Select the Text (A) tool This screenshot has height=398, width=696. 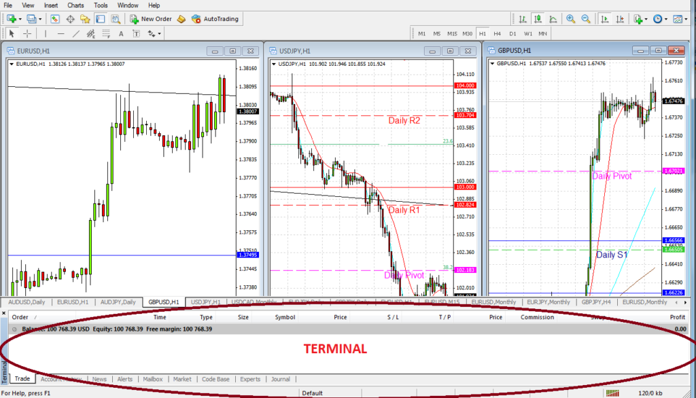point(121,33)
